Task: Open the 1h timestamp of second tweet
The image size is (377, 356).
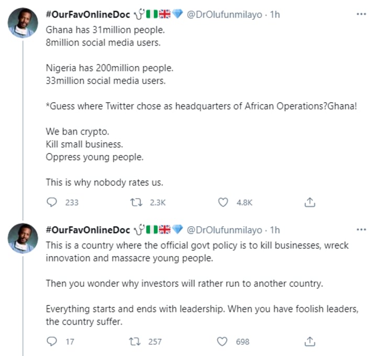Action: click(275, 230)
